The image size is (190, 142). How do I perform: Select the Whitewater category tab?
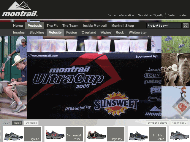tap(138, 32)
